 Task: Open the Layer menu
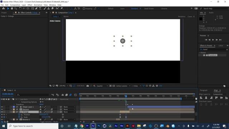pyautogui.click(x=24, y=5)
